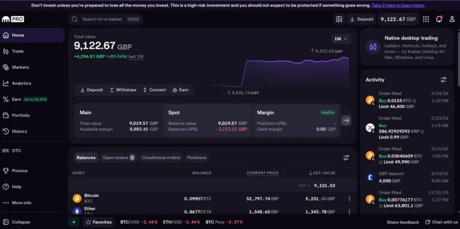Image resolution: width=460 pixels, height=229 pixels.
Task: Expand the More info item
Action: click(32, 203)
